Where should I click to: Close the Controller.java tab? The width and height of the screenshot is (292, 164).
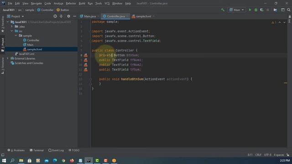pyautogui.click(x=127, y=16)
